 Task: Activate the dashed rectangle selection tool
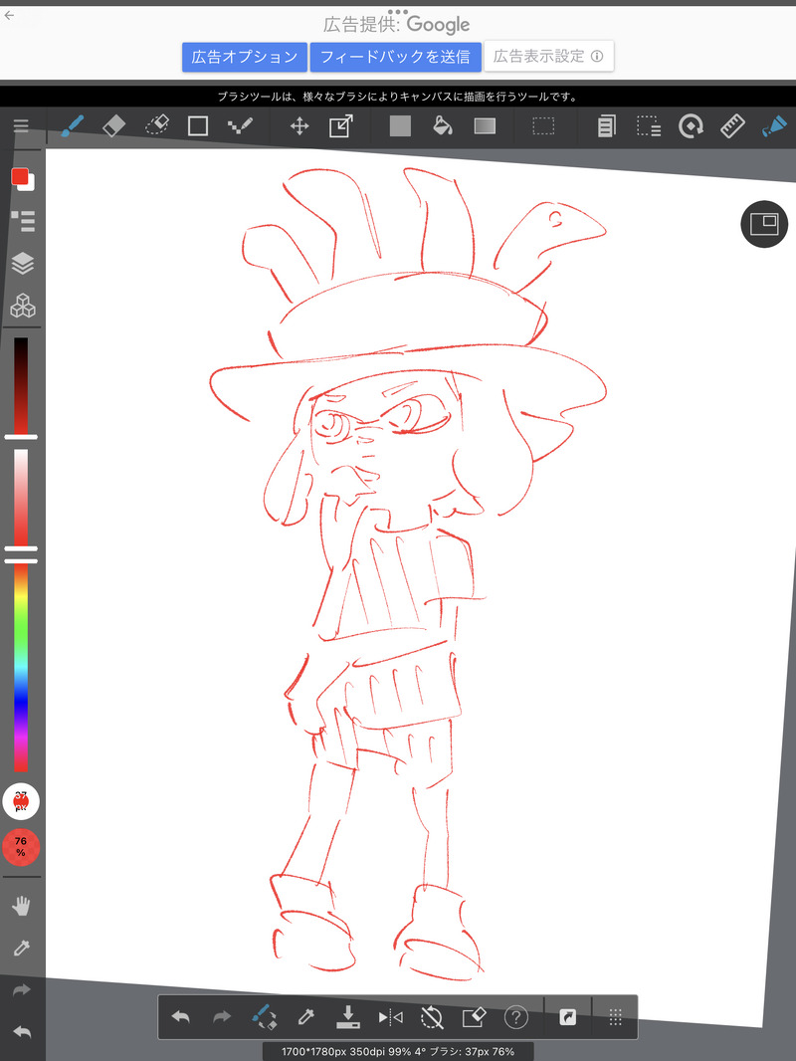click(543, 125)
